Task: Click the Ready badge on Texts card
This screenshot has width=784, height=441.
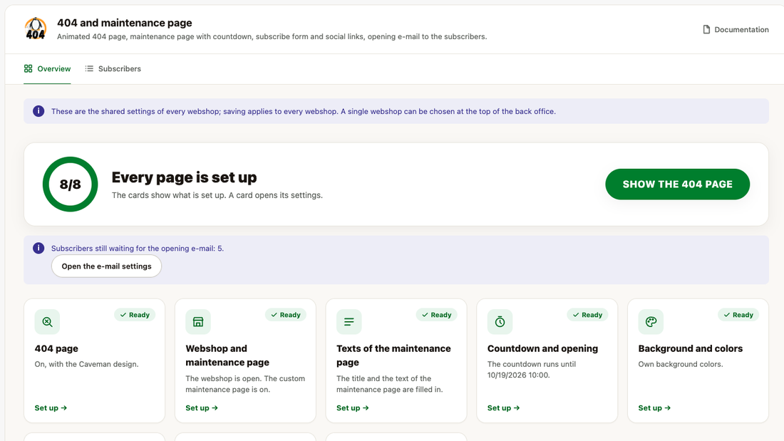Action: (436, 315)
